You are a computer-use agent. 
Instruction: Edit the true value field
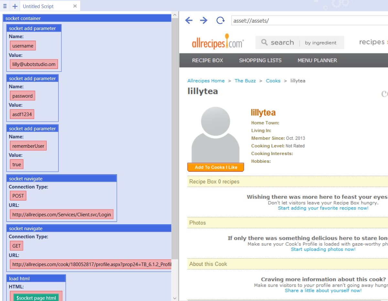pyautogui.click(x=16, y=165)
